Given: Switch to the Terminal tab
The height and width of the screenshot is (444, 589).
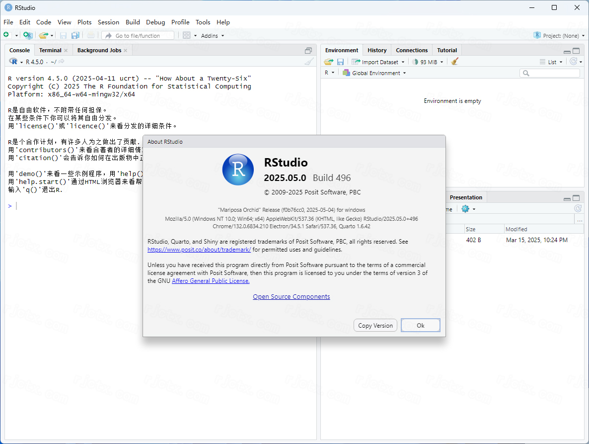Looking at the screenshot, I should click(50, 50).
